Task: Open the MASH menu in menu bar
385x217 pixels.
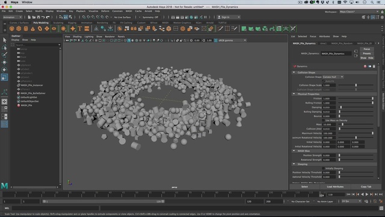Action: point(129,11)
